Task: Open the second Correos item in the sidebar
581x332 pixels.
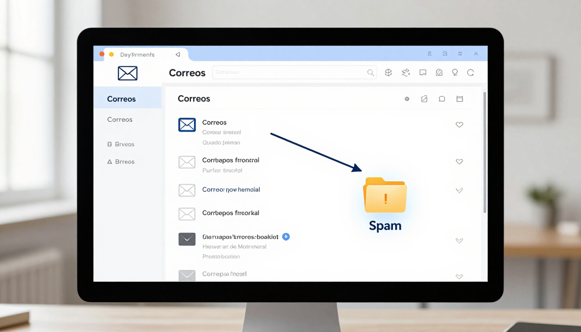Action: (120, 119)
